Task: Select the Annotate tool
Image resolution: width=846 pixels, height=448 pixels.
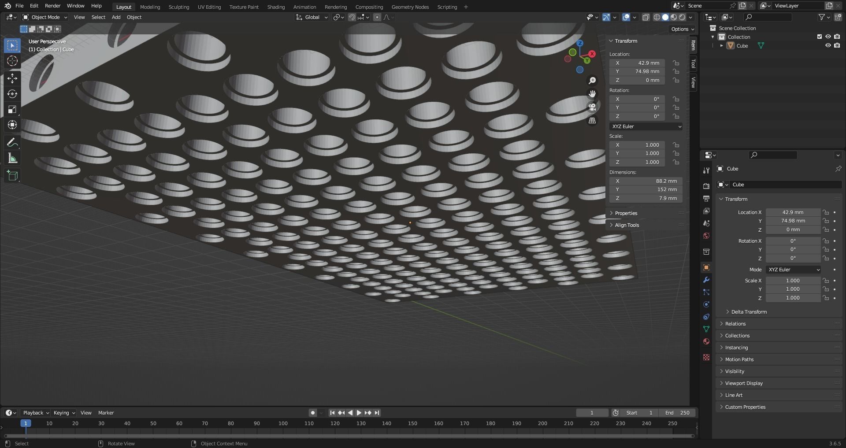Action: (12, 142)
